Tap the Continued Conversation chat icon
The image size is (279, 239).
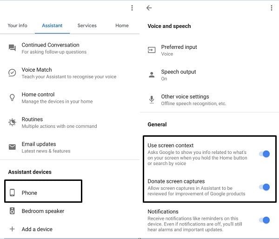click(x=12, y=48)
